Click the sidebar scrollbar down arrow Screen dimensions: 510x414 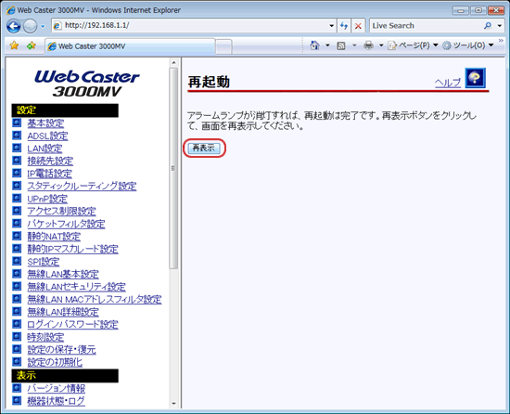coord(173,404)
